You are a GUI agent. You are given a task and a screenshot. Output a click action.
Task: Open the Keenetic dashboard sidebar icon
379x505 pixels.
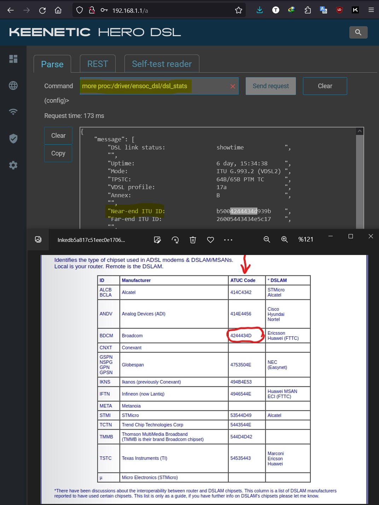tap(13, 59)
